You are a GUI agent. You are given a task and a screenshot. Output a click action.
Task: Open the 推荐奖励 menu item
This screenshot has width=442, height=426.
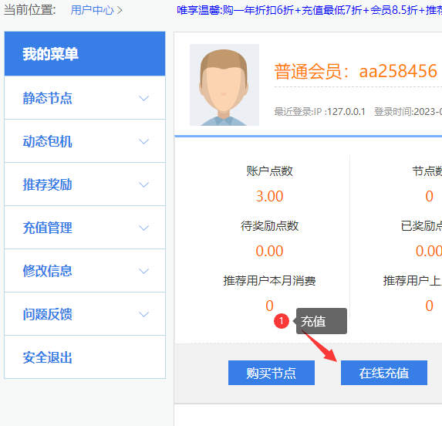point(85,184)
